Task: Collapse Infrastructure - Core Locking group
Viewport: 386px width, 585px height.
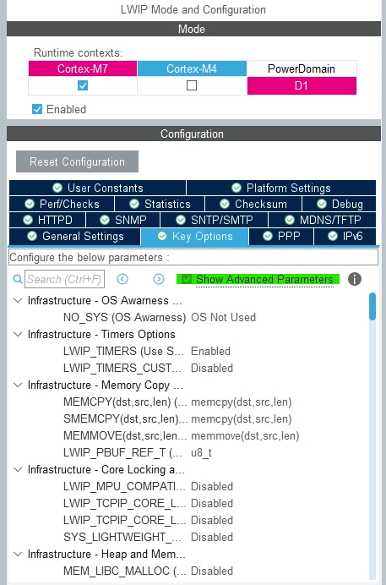Action: 18,470
